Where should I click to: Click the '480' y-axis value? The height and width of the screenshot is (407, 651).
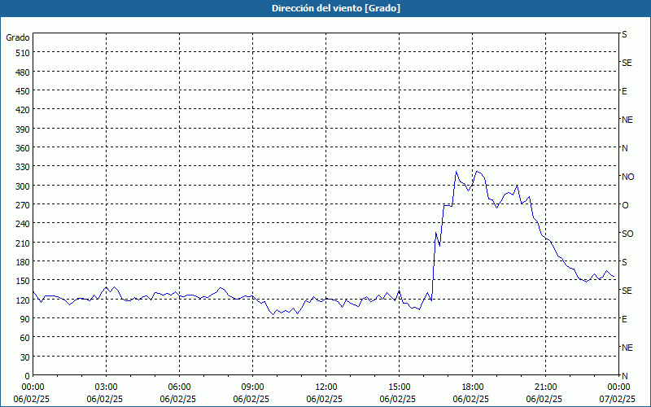coord(23,72)
